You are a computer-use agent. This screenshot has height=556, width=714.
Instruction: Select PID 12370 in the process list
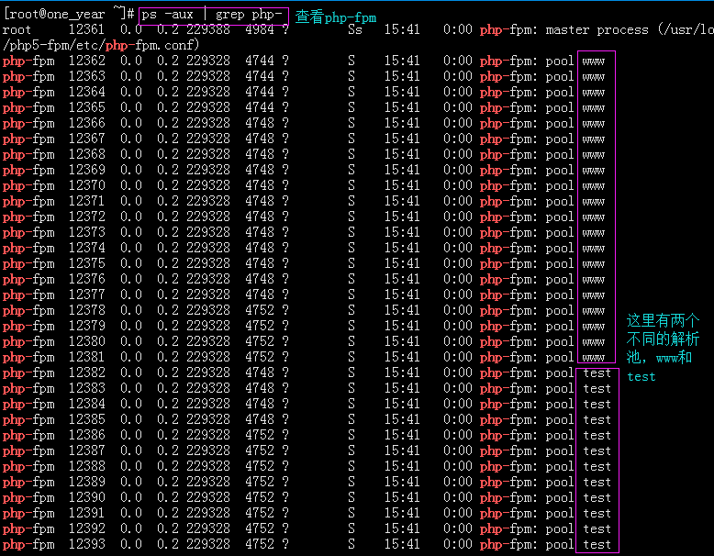[x=86, y=185]
